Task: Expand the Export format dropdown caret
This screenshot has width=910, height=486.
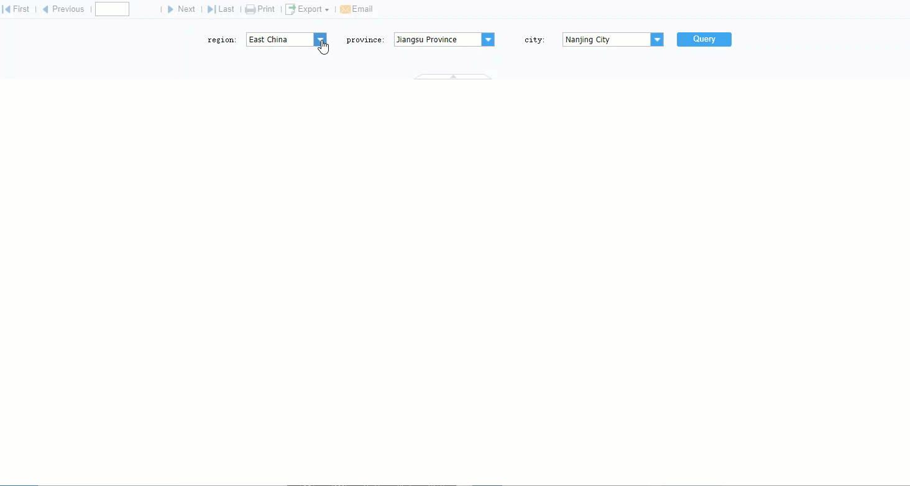Action: coord(327,10)
